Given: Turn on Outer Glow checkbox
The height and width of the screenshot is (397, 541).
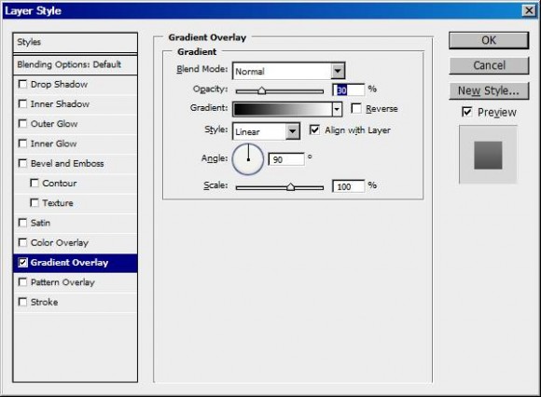Looking at the screenshot, I should pyautogui.click(x=22, y=123).
